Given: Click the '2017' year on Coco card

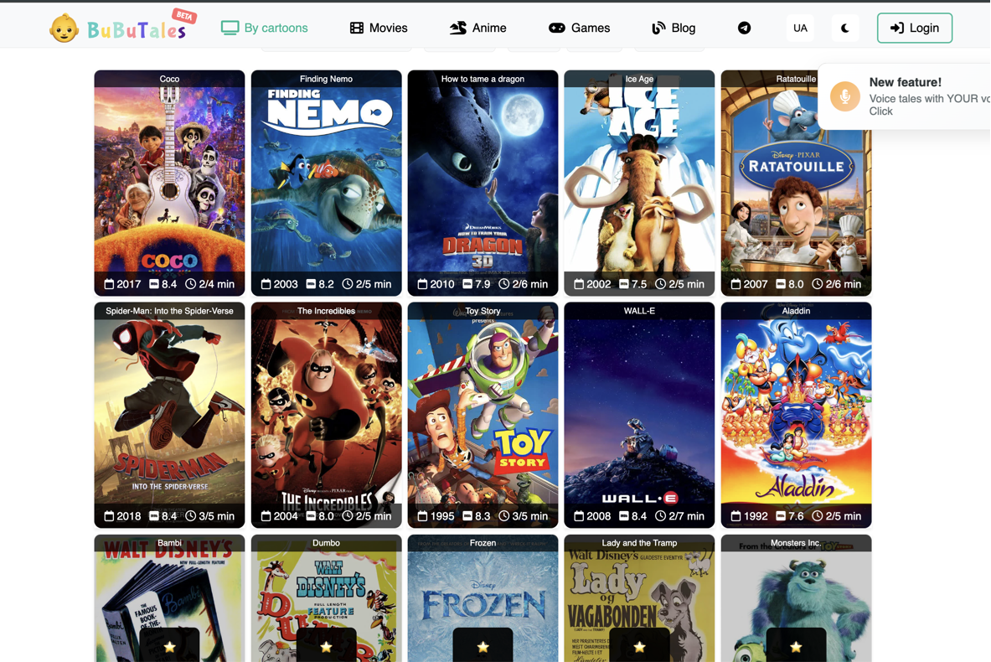Looking at the screenshot, I should tap(129, 284).
